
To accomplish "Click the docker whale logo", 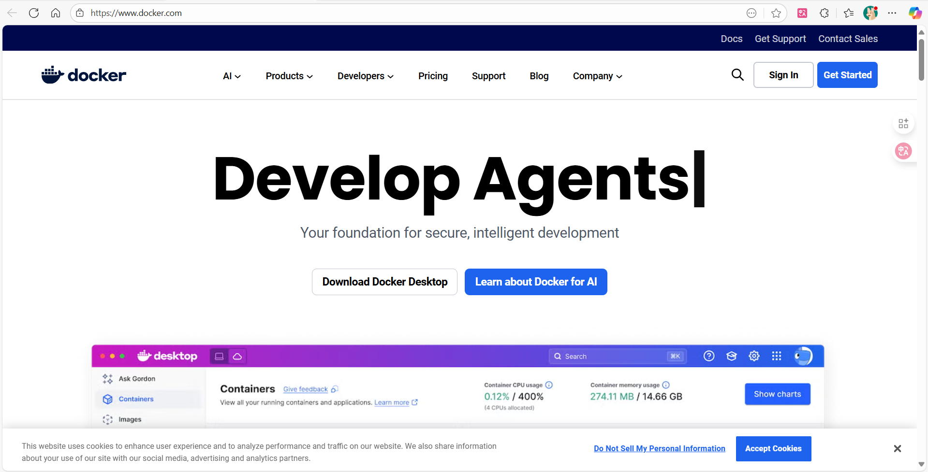I will coord(84,75).
